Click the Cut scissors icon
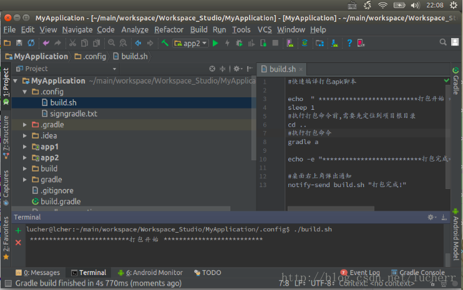This screenshot has height=290, width=463. click(x=72, y=43)
